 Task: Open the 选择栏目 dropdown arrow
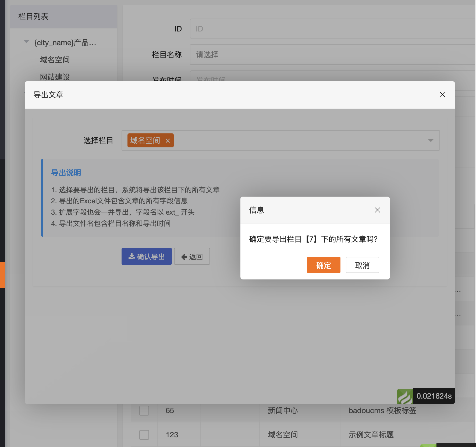[431, 140]
